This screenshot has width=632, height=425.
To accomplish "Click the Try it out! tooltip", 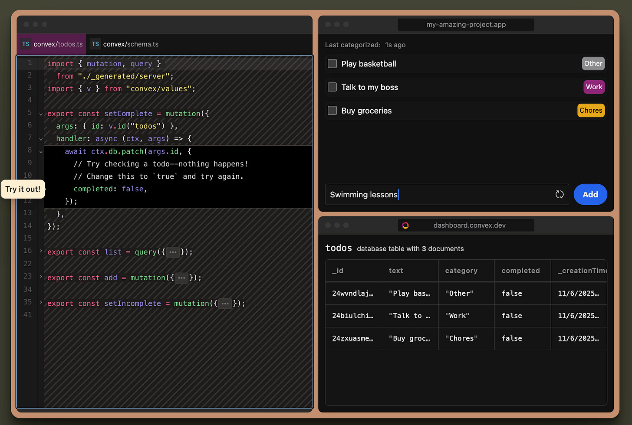I will click(23, 189).
